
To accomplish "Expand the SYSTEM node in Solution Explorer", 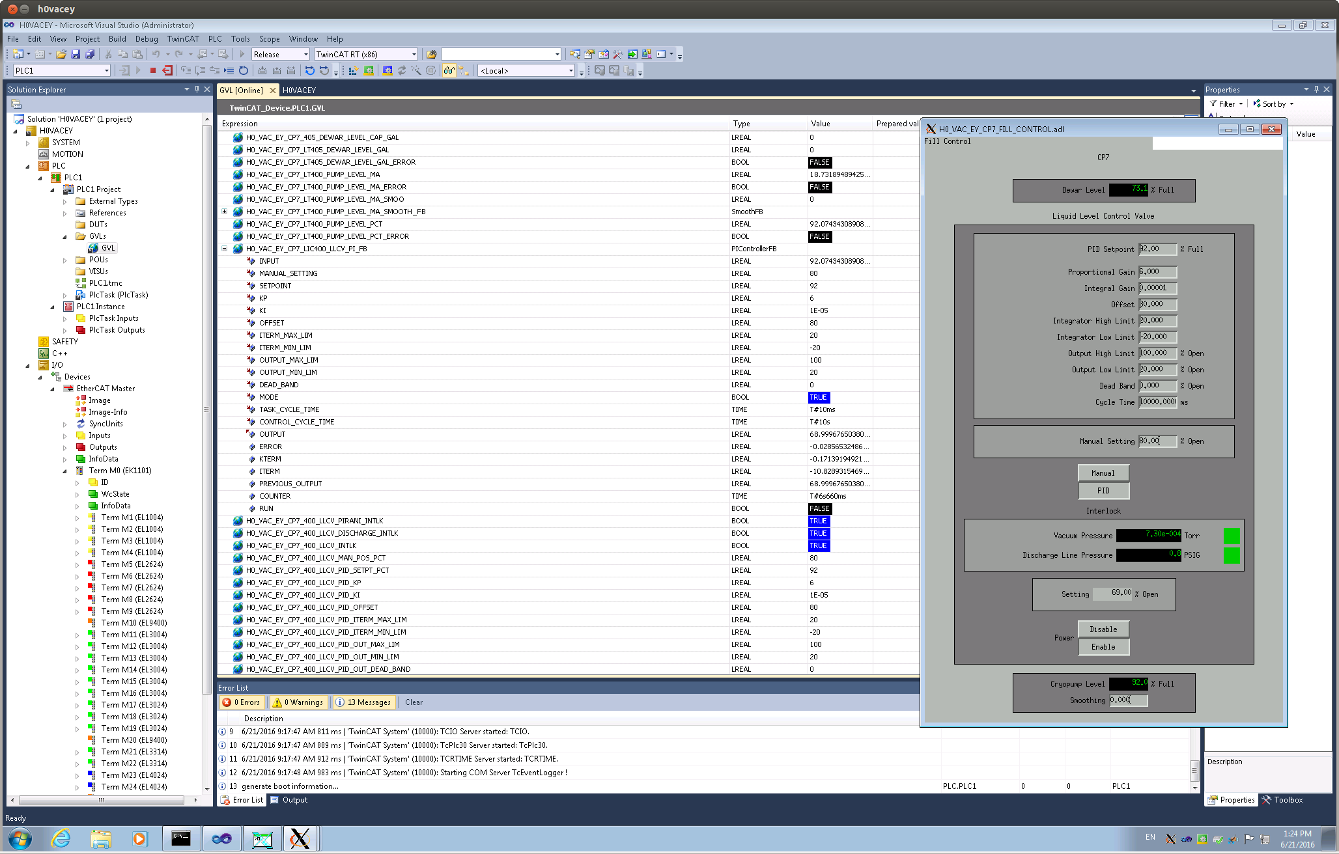I will coord(28,143).
